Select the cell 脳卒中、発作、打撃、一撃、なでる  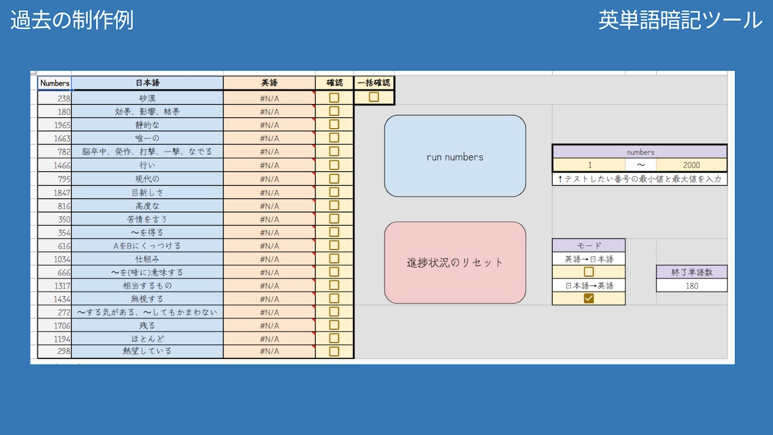148,152
